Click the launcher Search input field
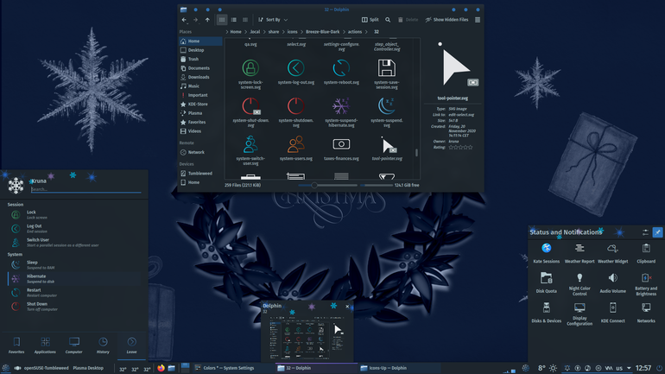 (86, 189)
